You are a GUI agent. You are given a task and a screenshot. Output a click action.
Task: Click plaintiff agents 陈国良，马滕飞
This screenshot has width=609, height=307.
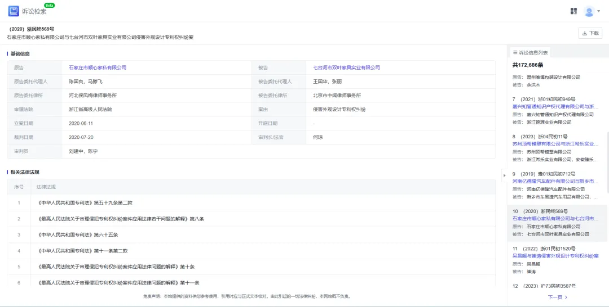pyautogui.click(x=86, y=82)
